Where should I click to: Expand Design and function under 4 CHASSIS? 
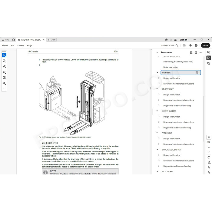point(159,78)
